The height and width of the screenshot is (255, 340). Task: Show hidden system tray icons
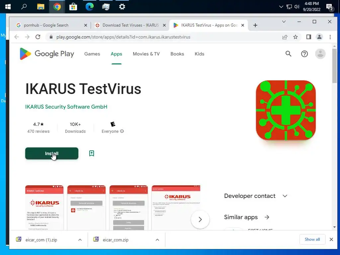(x=281, y=7)
